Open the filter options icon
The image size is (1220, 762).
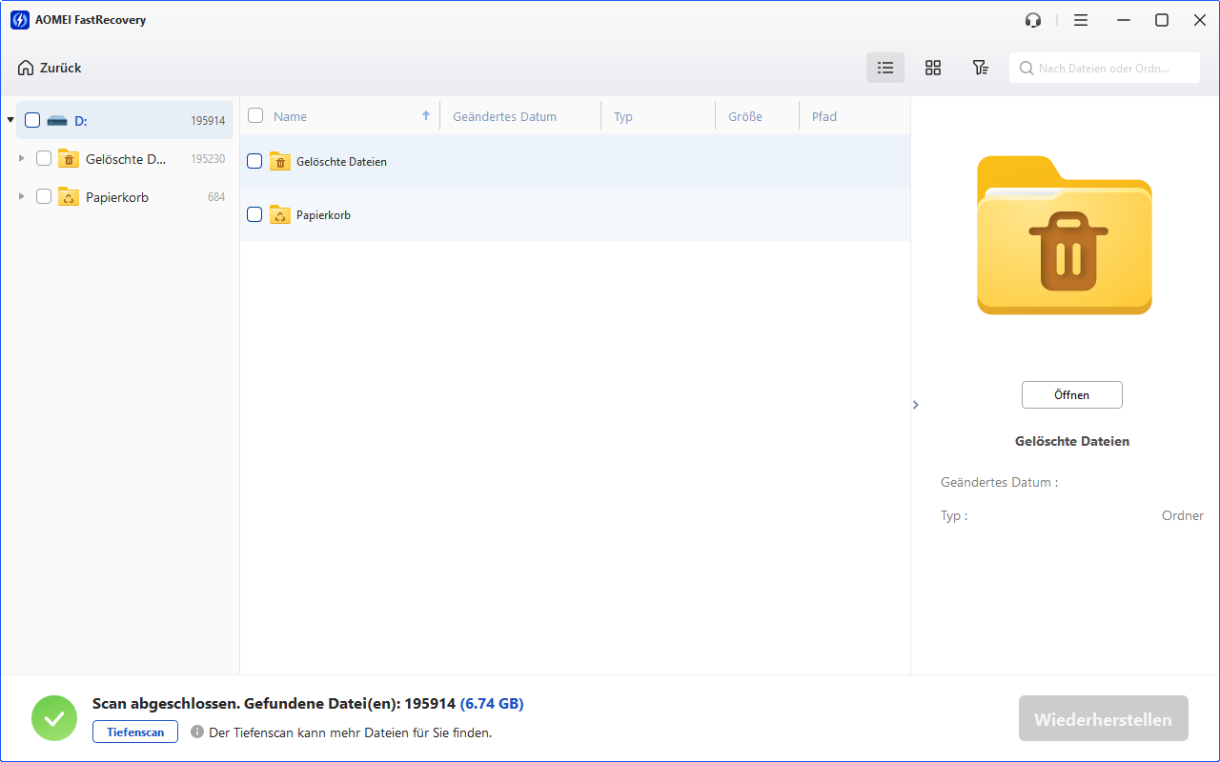[980, 68]
